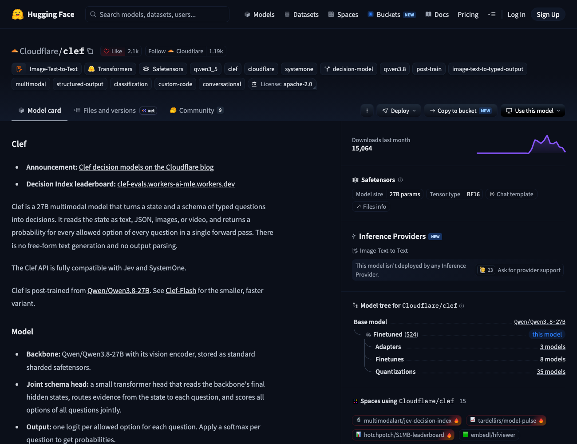
Task: Open the Cloudflare blog announcement link
Action: (146, 167)
